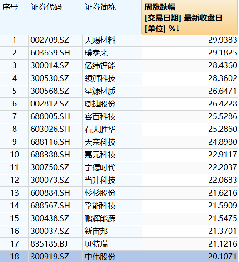
Task: Click the stock name 鹏辉能源
Action: point(100,218)
